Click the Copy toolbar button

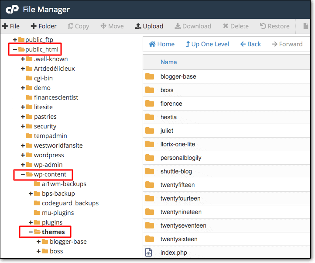point(79,26)
